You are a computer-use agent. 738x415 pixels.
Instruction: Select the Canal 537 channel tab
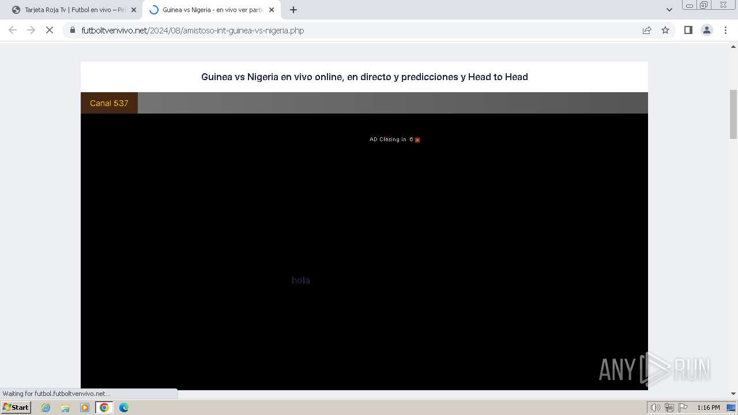109,103
